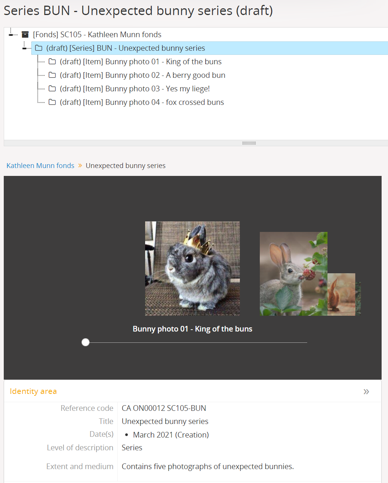Image resolution: width=388 pixels, height=483 pixels.
Task: Click the folder icon of the BUN series
Action: 39,48
